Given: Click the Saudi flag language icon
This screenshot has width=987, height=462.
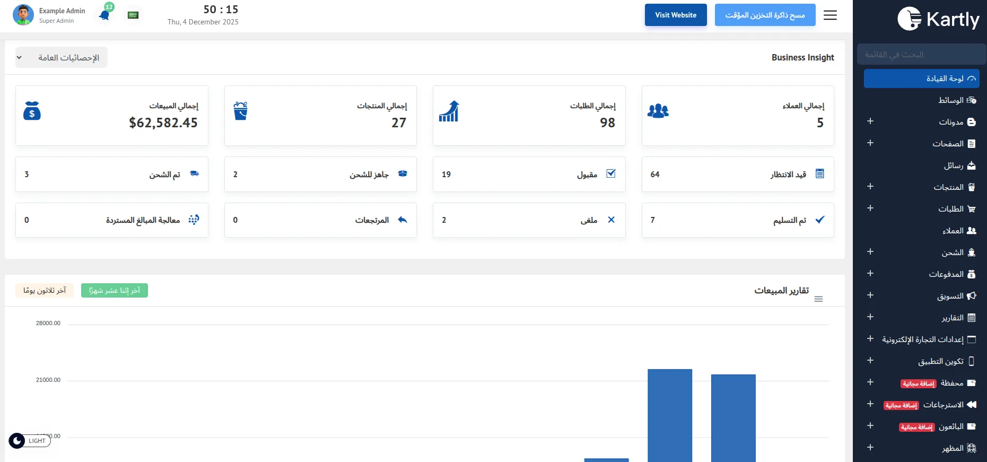Looking at the screenshot, I should tap(133, 15).
